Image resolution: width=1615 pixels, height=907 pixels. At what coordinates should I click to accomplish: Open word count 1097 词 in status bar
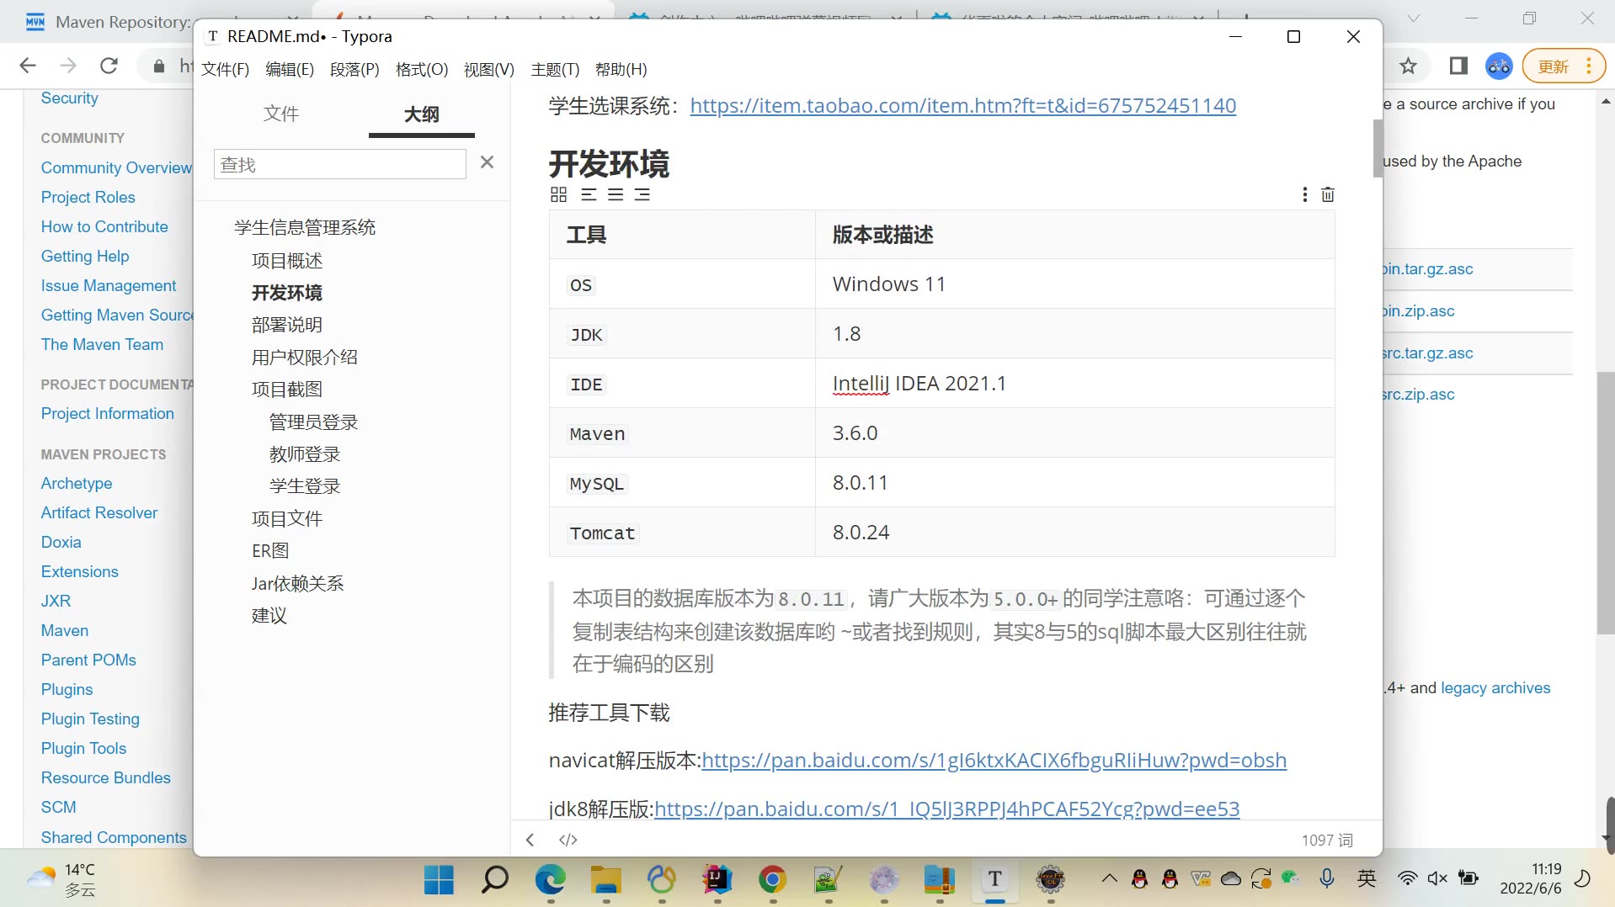click(x=1327, y=840)
